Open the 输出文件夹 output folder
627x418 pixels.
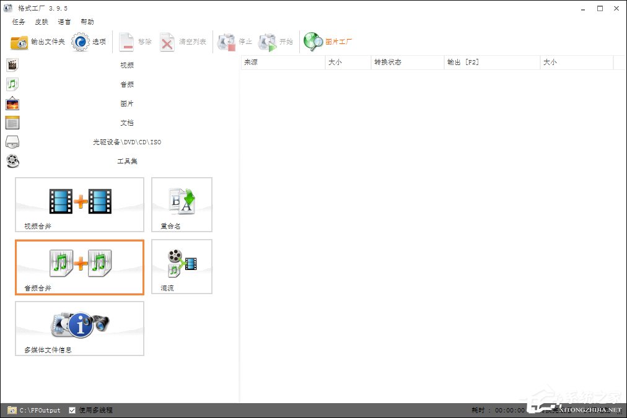pyautogui.click(x=37, y=42)
